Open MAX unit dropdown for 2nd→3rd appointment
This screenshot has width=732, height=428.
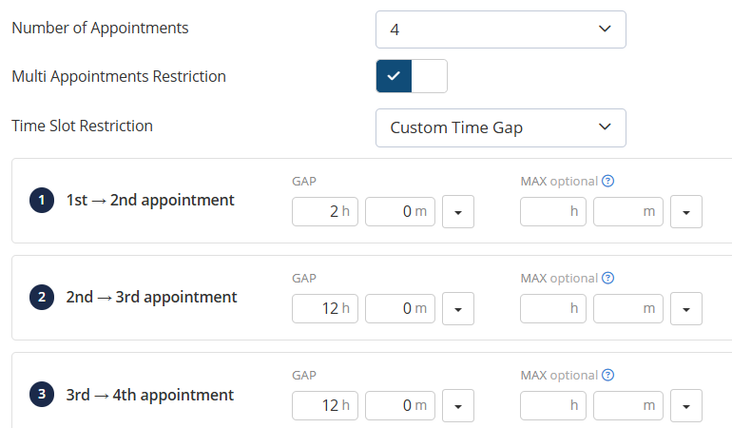[x=685, y=308]
